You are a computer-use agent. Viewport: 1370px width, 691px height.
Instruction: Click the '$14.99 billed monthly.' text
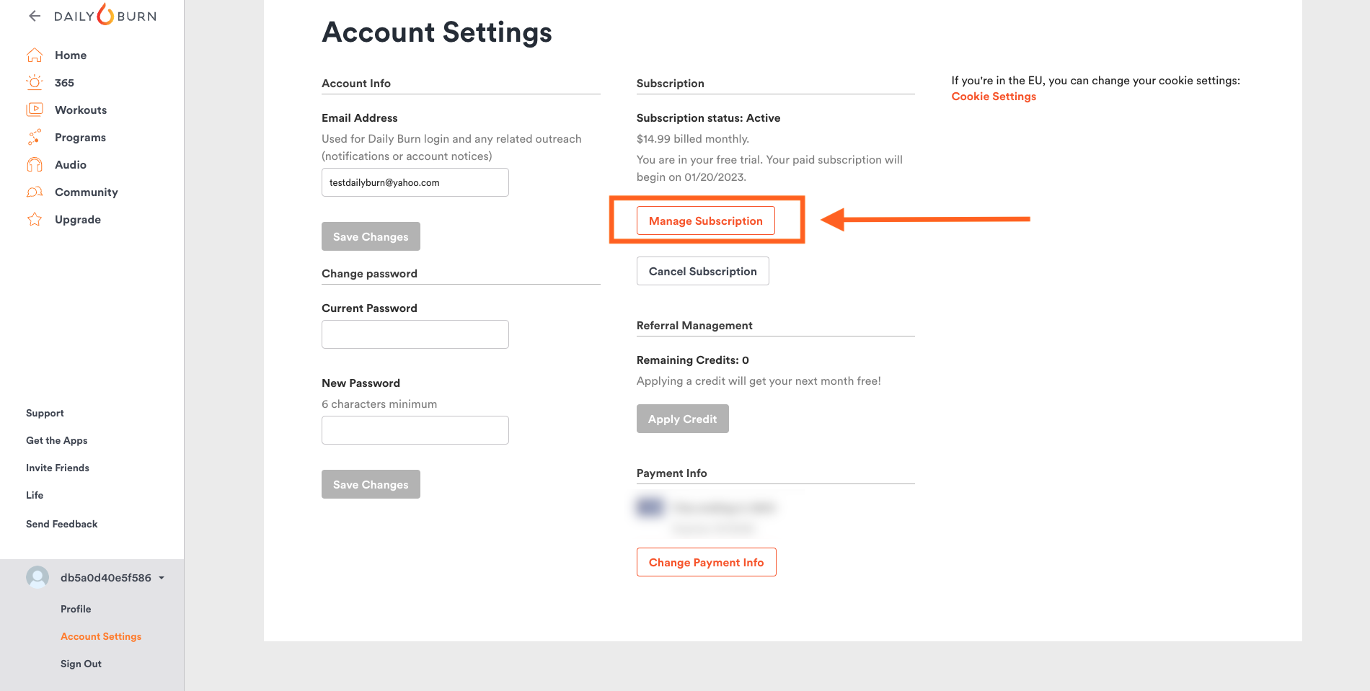coord(693,139)
